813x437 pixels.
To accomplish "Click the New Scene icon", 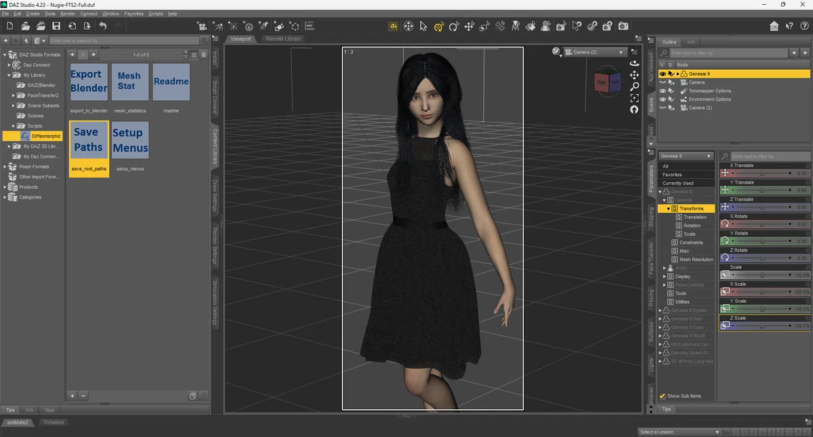I will [x=9, y=26].
